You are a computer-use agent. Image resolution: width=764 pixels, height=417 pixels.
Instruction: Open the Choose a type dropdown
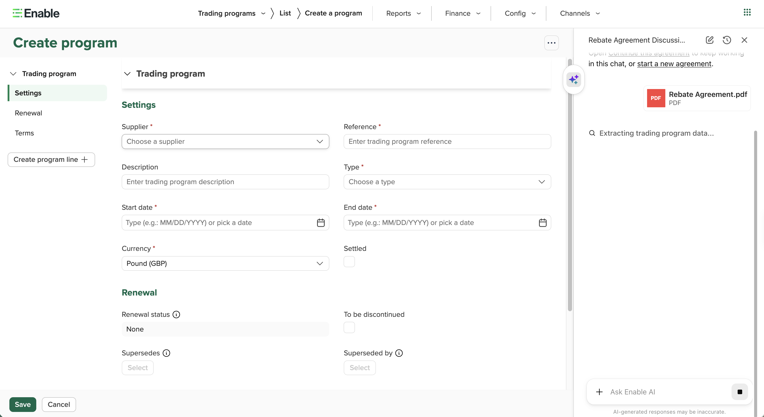point(447,182)
